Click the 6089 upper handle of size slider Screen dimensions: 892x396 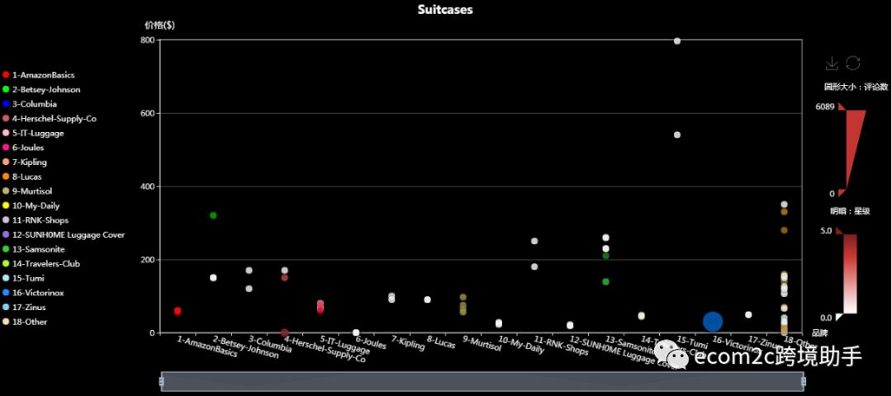click(842, 106)
